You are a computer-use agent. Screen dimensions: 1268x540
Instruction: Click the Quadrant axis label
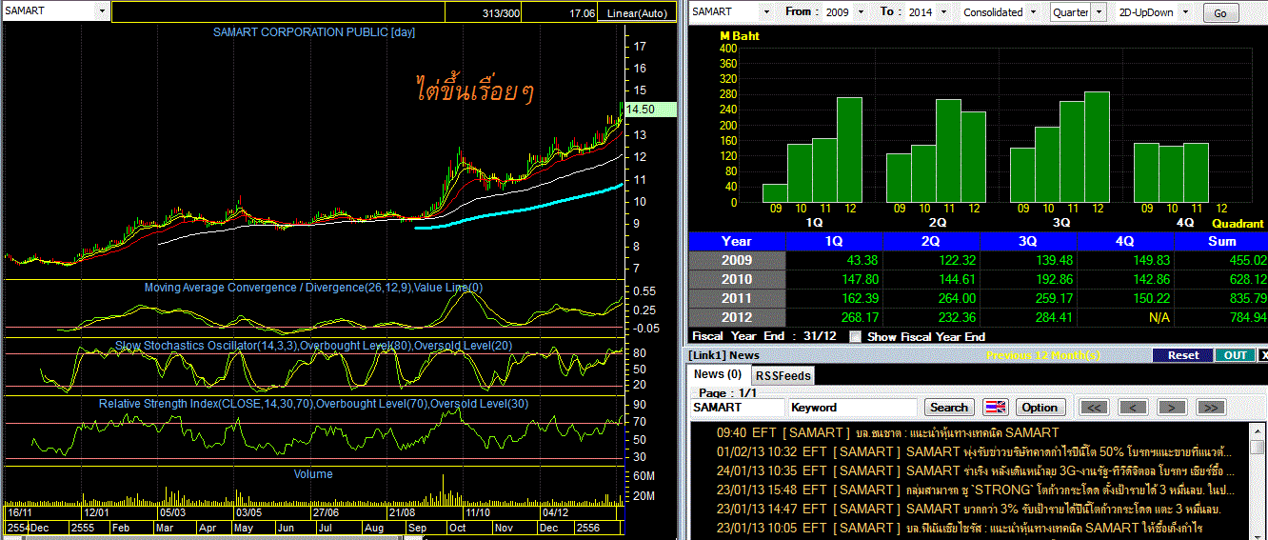click(x=1238, y=223)
